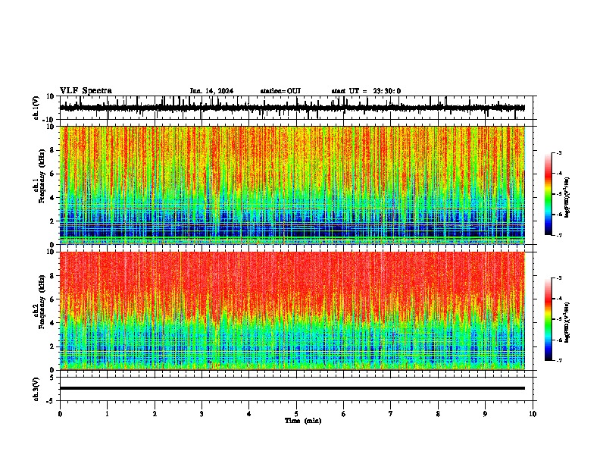Click the "8" kHz tick of ch.1 spectrogram
The width and height of the screenshot is (600, 464).
[53, 150]
